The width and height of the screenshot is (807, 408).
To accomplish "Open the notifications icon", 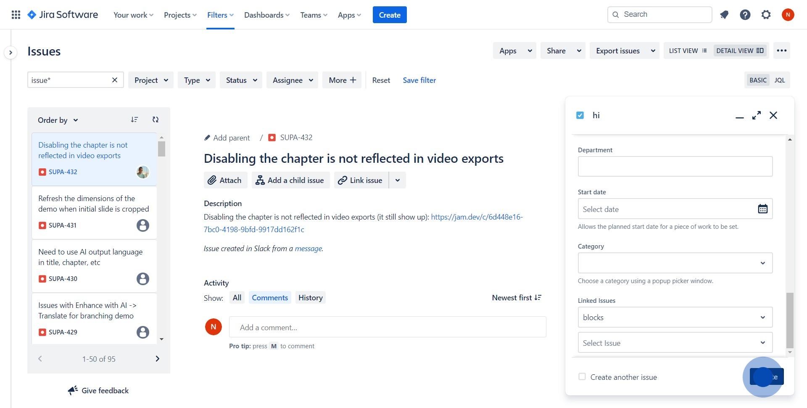I will tap(724, 15).
